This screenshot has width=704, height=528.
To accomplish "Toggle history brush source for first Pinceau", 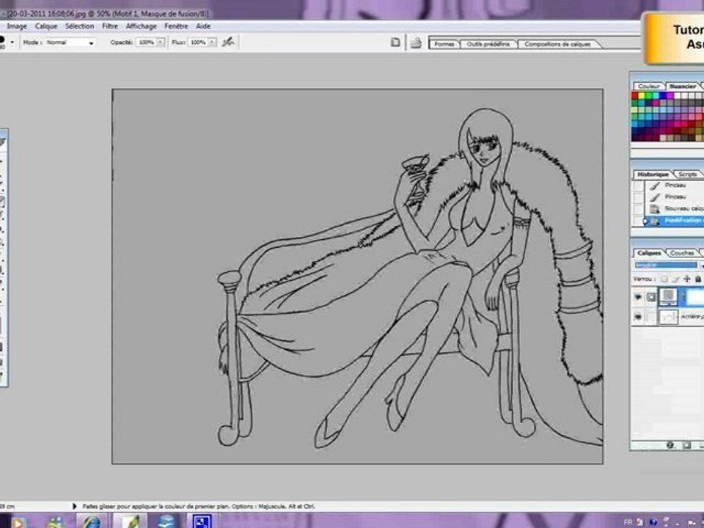I will coord(637,186).
